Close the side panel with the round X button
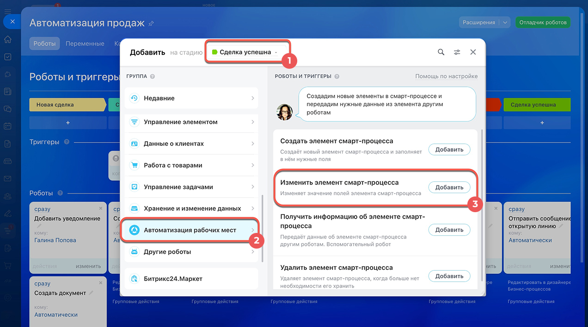588x327 pixels. (12, 21)
